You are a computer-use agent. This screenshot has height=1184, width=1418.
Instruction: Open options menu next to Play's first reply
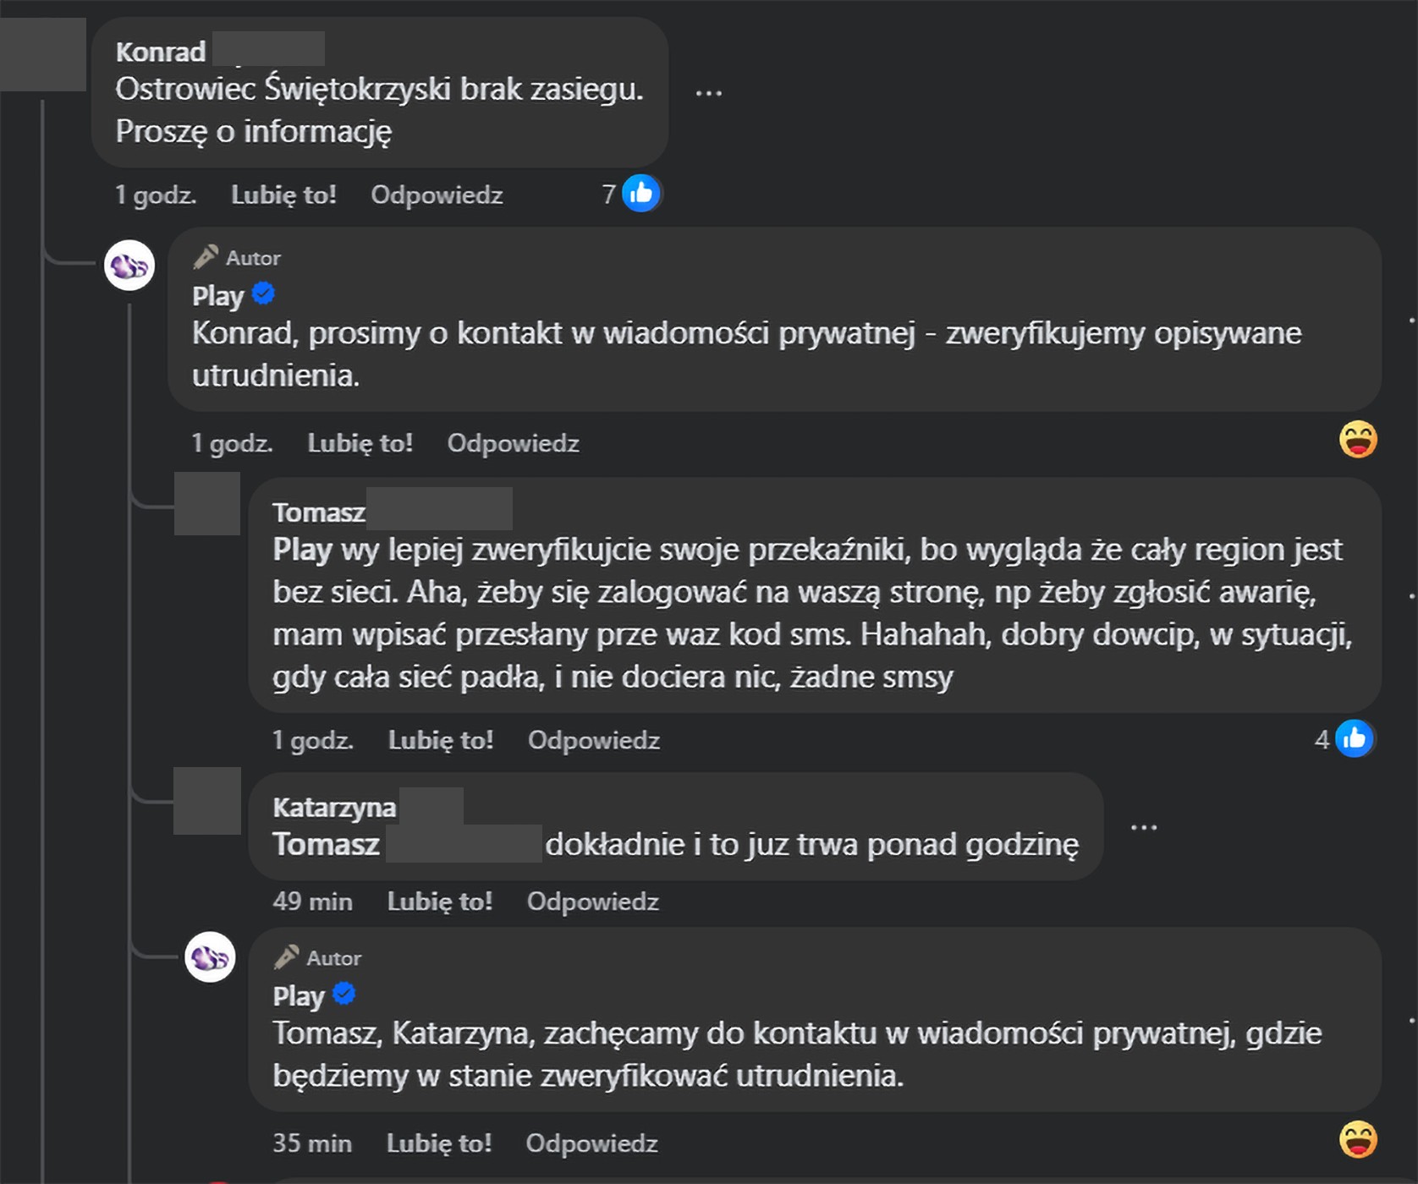[x=1414, y=320]
